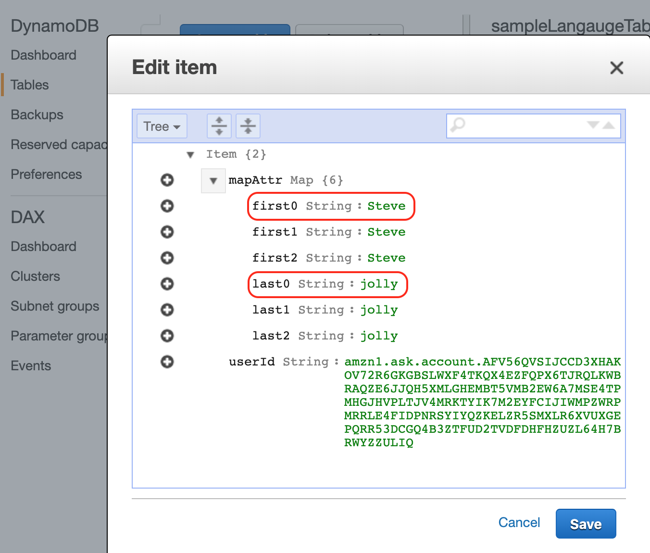The image size is (650, 553).
Task: Click String type label of userId
Action: [x=306, y=362]
